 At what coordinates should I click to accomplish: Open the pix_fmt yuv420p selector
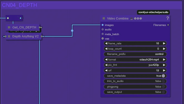pos(135,65)
